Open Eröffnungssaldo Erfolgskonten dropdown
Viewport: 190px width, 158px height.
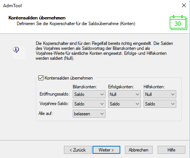[x=125, y=94]
